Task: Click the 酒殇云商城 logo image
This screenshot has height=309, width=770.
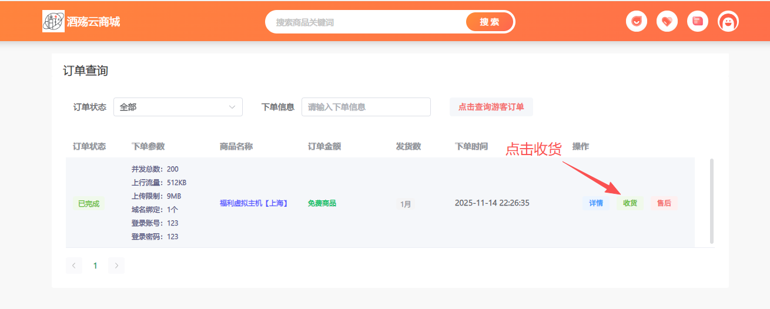Action: pyautogui.click(x=53, y=21)
